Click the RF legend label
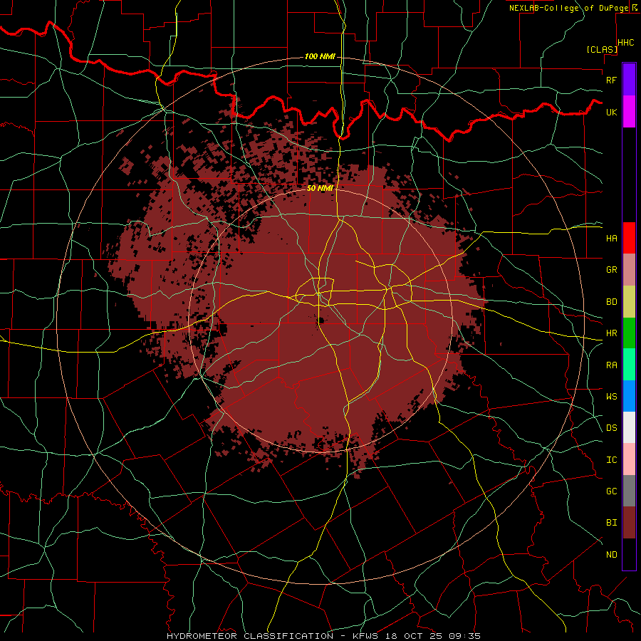Viewport: 641px width, 641px height. (611, 80)
